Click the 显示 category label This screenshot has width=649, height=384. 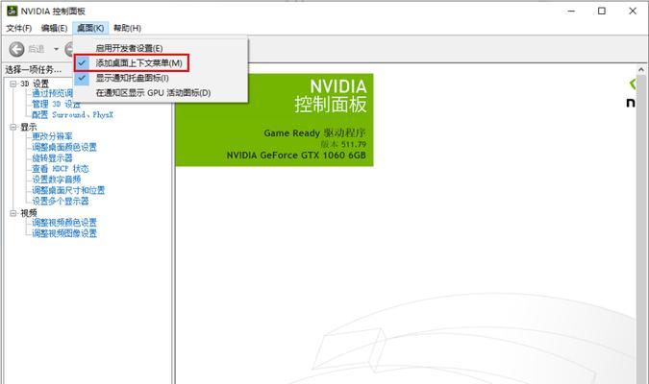[x=29, y=127]
